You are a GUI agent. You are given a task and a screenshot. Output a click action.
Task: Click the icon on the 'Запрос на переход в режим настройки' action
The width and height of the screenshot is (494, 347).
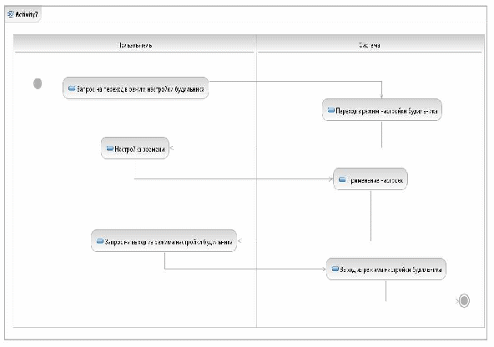click(72, 88)
